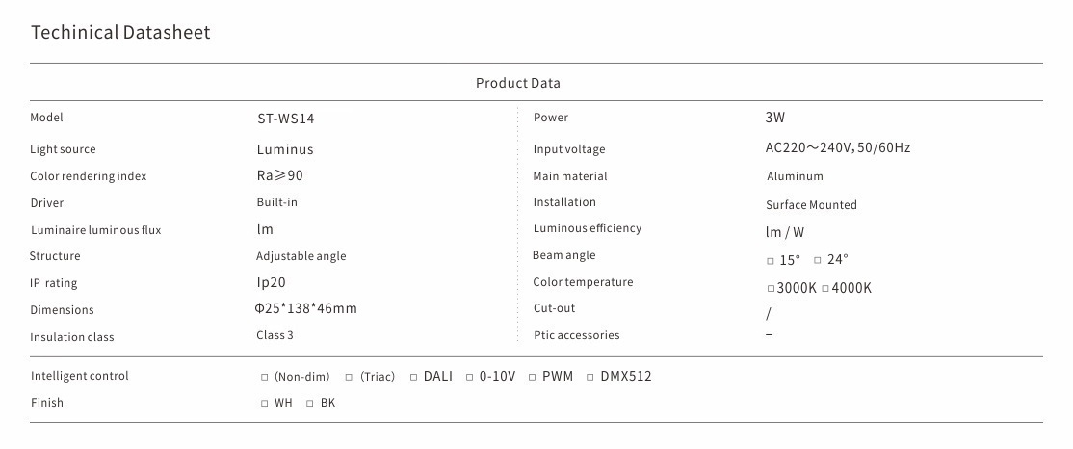Tick the 0-10V dimming checkbox
This screenshot has width=1073, height=449.
(x=470, y=377)
